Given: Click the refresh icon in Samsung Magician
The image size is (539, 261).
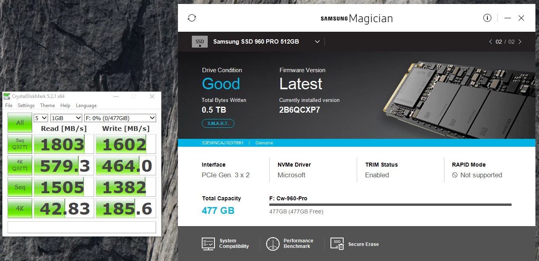Looking at the screenshot, I should (192, 18).
